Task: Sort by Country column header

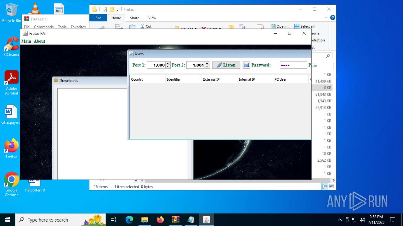Action: [x=147, y=79]
